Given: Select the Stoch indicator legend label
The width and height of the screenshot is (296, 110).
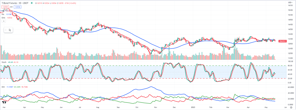Looking at the screenshot, I should click(x=4, y=62).
